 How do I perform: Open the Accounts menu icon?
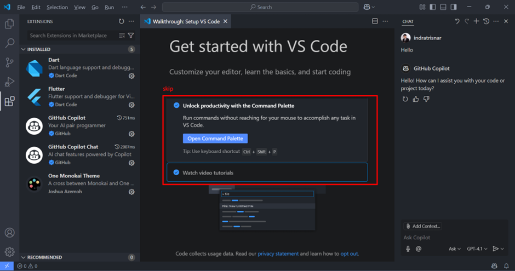[x=9, y=233]
